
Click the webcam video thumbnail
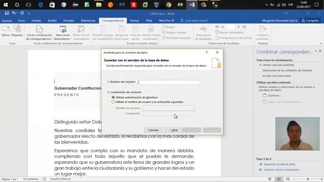click(x=298, y=133)
